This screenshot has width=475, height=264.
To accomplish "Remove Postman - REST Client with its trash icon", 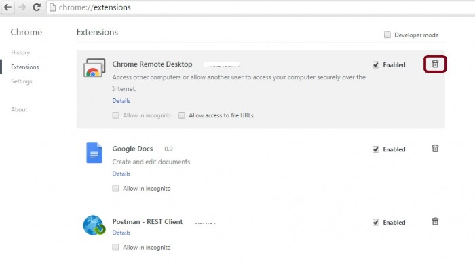I will click(435, 221).
